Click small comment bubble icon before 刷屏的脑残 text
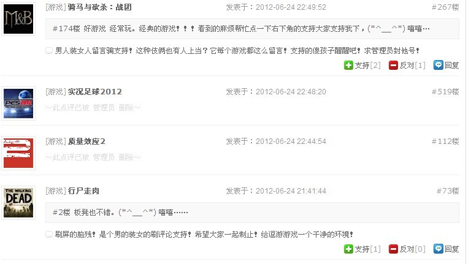This screenshot has height=264, width=471. click(x=49, y=235)
